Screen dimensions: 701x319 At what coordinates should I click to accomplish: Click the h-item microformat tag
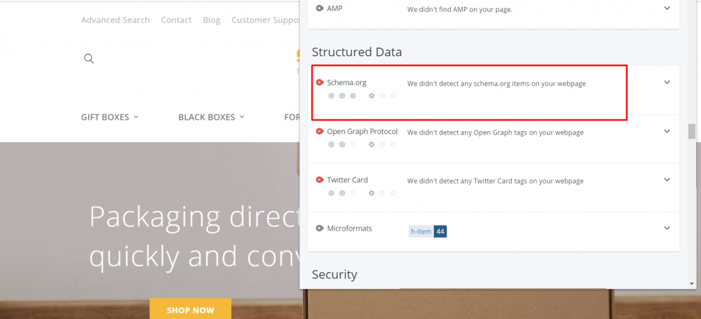click(x=421, y=231)
